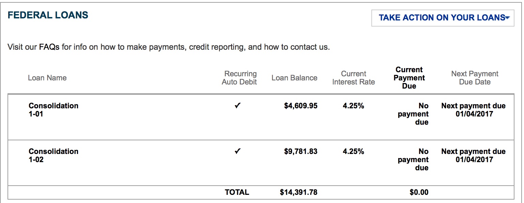Click the 4.25% rate for Consolidation 1-01

point(353,106)
